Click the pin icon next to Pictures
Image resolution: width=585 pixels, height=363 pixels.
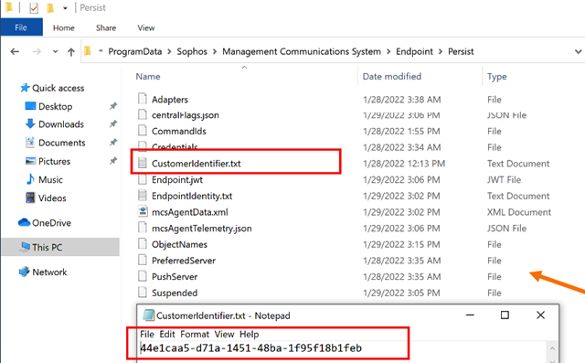(x=113, y=161)
